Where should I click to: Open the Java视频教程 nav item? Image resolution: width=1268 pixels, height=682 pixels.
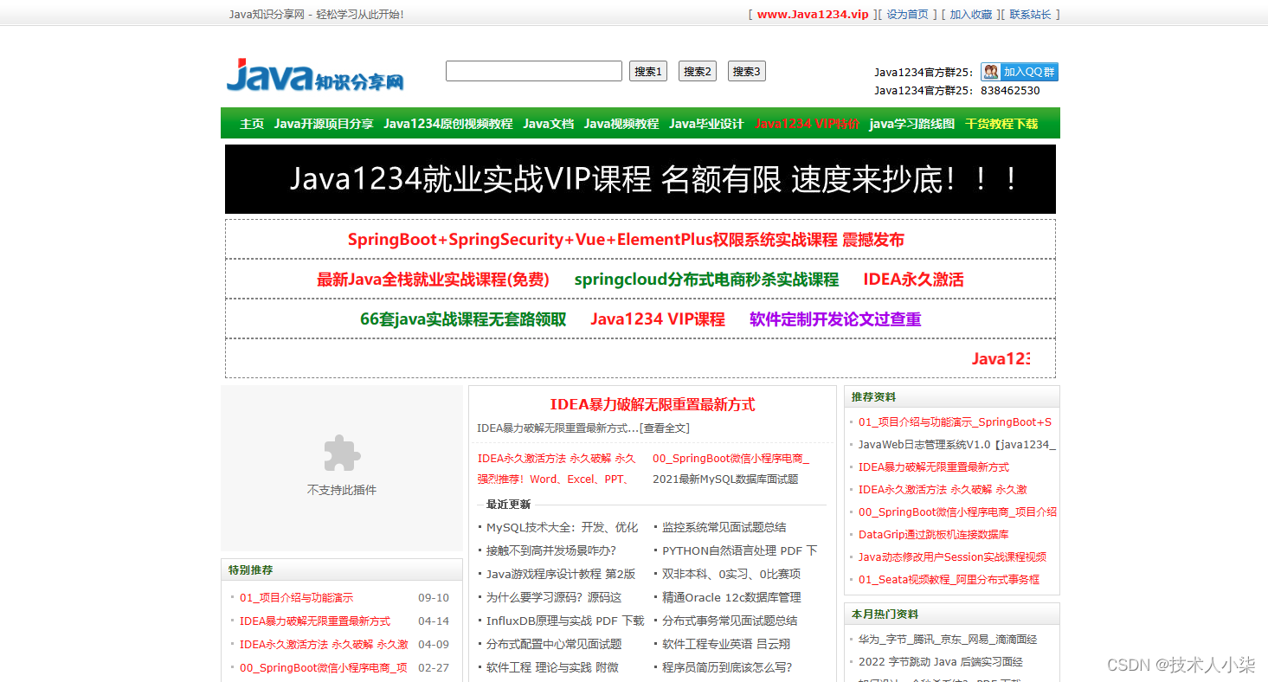621,124
